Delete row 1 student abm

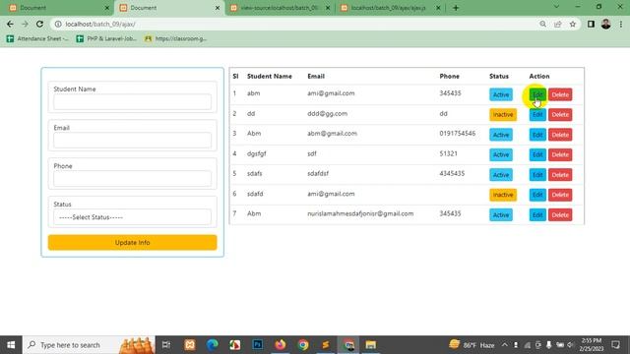pyautogui.click(x=560, y=94)
